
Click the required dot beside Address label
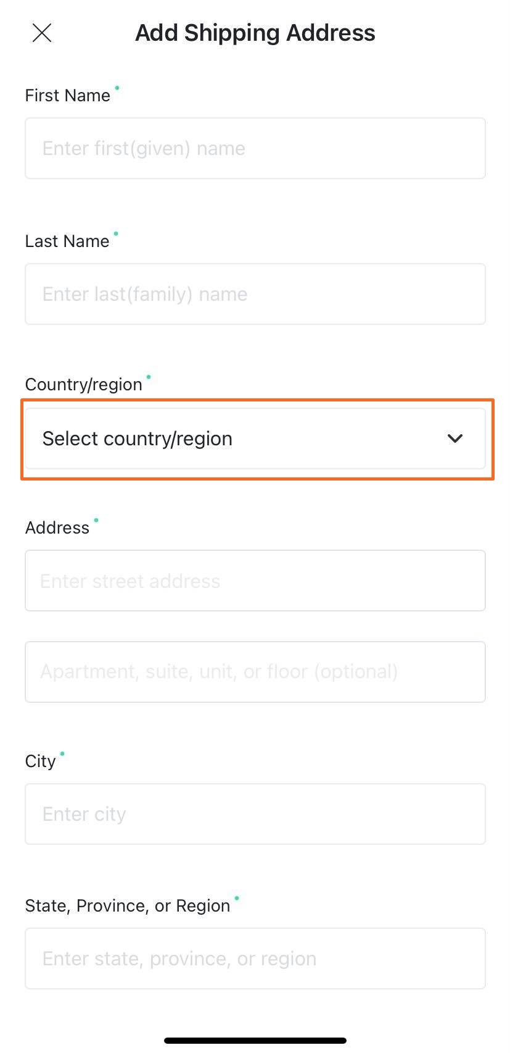96,521
